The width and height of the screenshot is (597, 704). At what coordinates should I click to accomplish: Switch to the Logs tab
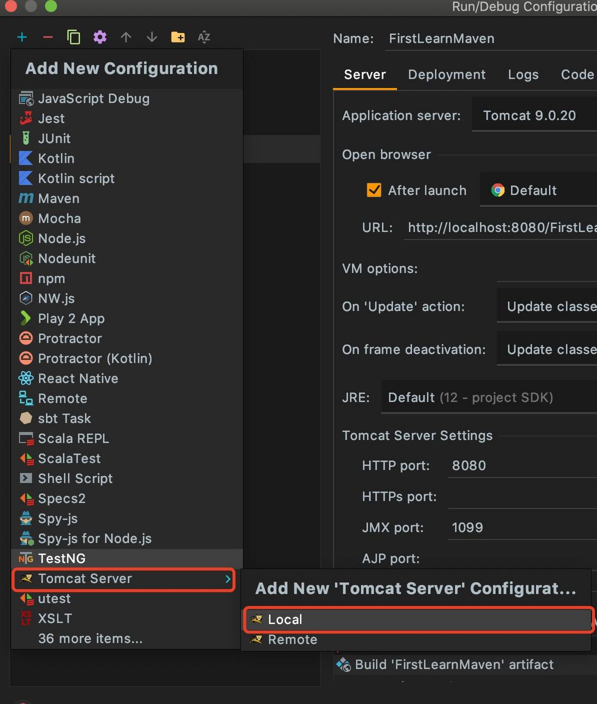(523, 74)
